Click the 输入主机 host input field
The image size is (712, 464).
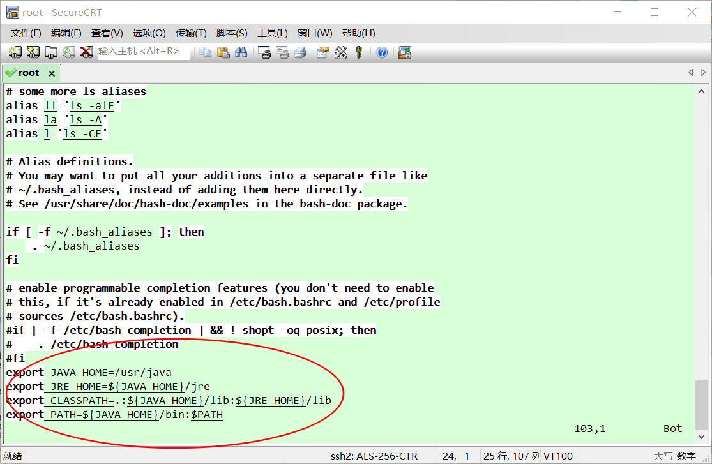click(144, 52)
